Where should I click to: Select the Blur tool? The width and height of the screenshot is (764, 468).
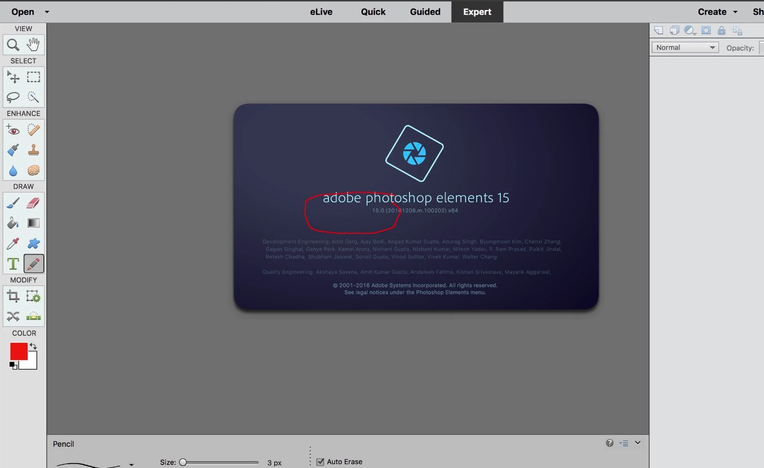[x=13, y=170]
